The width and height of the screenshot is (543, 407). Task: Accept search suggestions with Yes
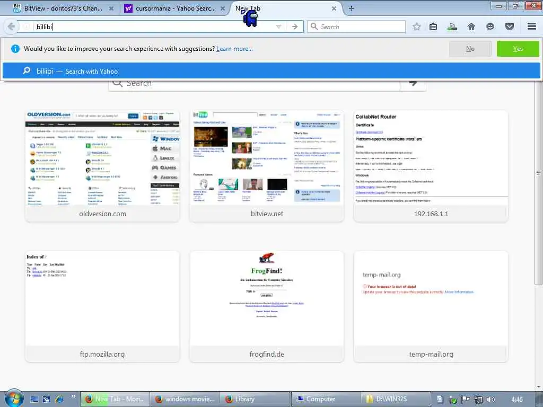pyautogui.click(x=518, y=49)
